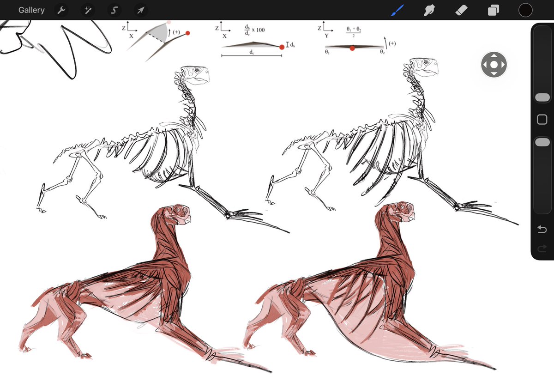Select the Brush tool

[397, 10]
